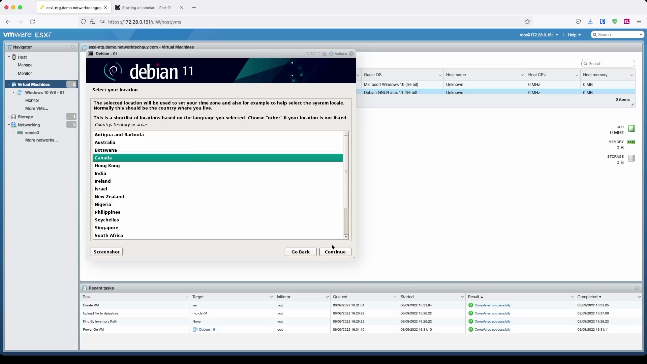Sort by Result column header

(475, 297)
